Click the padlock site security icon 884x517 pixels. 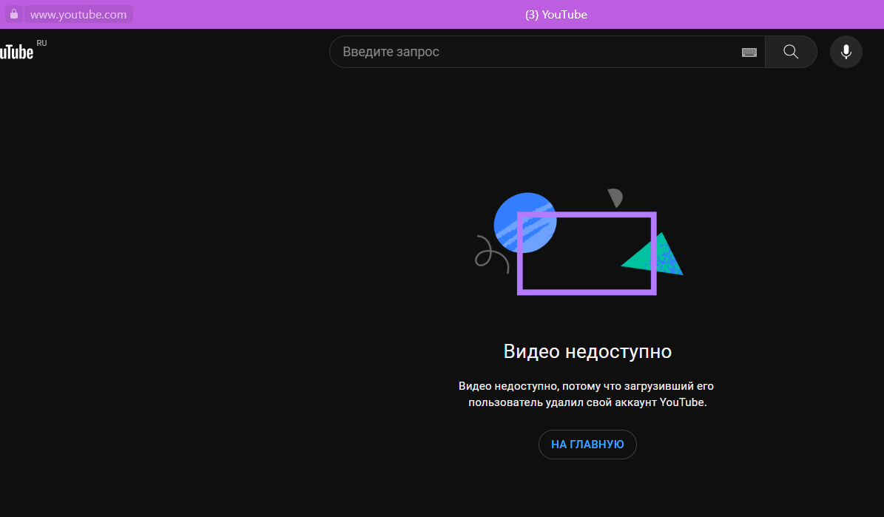(13, 14)
